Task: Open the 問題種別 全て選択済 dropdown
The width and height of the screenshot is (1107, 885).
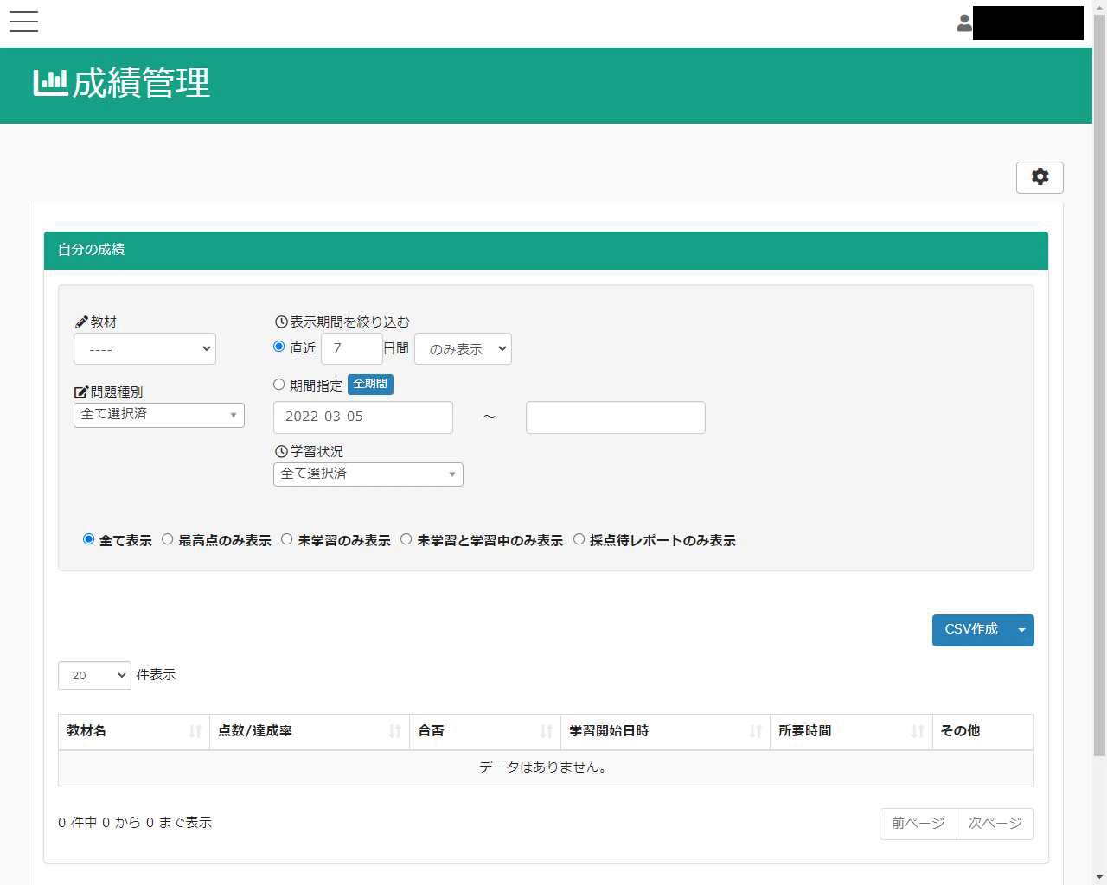Action: 159,415
